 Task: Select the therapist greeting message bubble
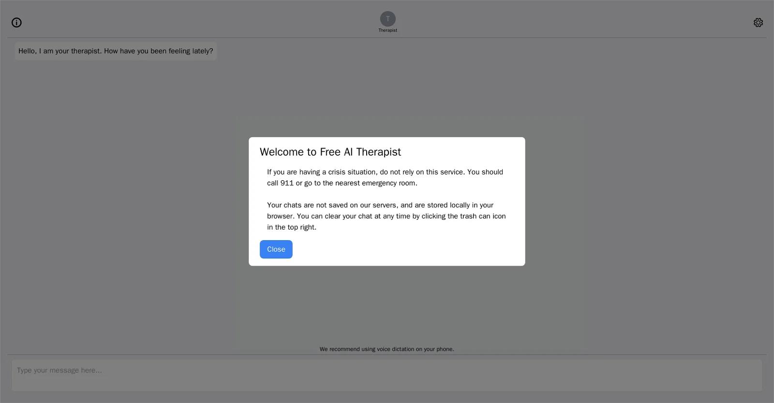(116, 51)
